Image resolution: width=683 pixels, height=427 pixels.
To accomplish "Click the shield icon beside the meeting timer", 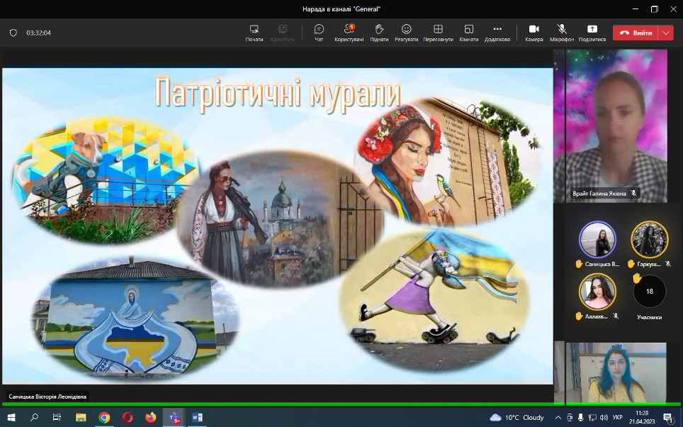I will coord(13,33).
